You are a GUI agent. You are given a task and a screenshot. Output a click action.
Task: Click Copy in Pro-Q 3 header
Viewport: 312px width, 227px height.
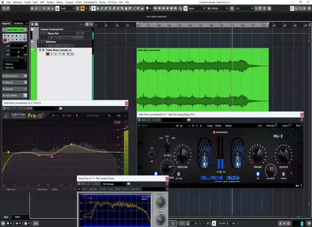pos(69,115)
